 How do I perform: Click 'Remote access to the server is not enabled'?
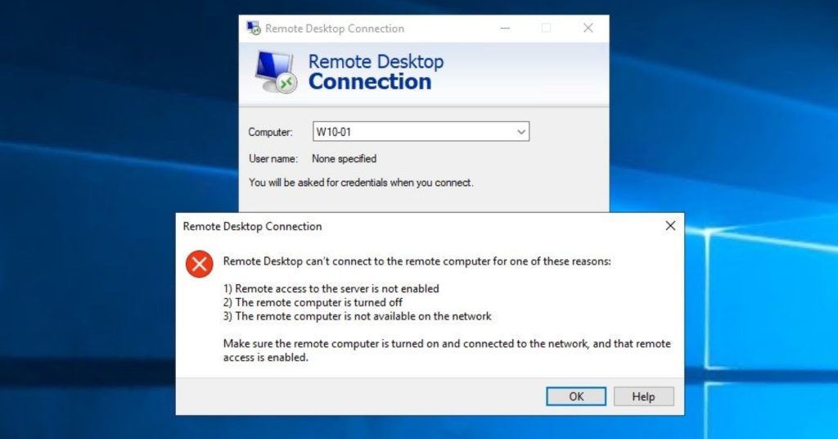click(x=331, y=289)
